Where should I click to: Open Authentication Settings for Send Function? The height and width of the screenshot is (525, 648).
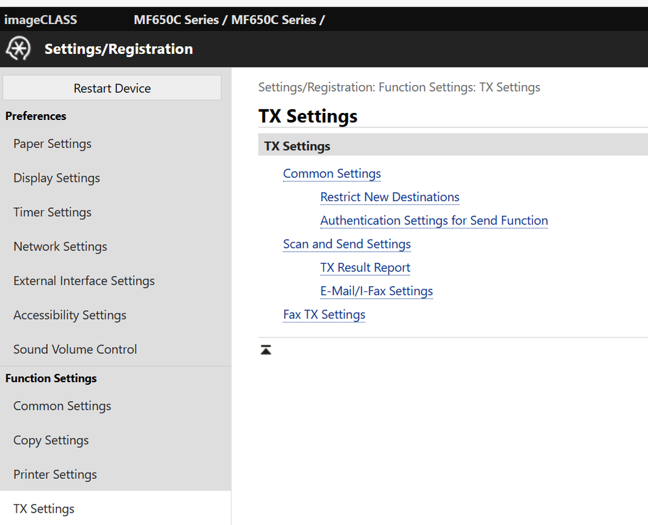[433, 220]
